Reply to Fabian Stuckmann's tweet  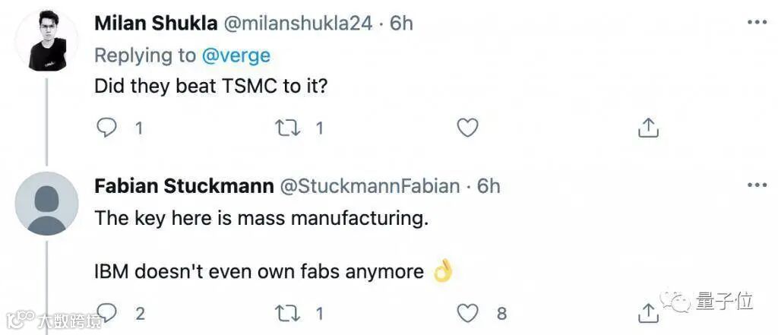click(107, 312)
